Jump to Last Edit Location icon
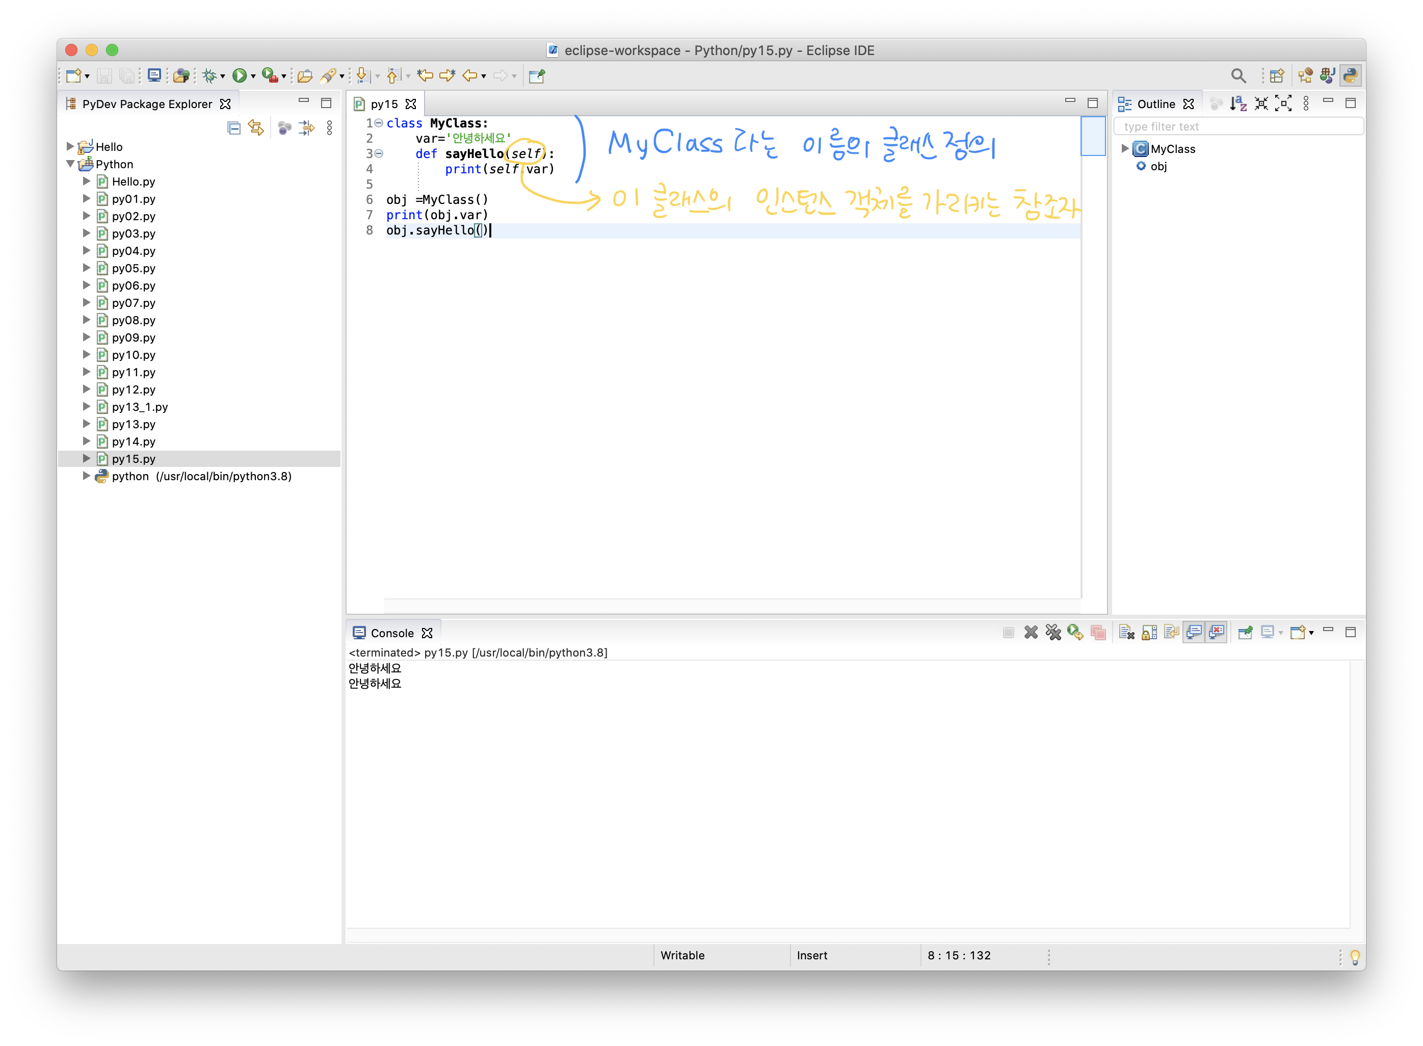This screenshot has height=1046, width=1423. coord(426,76)
